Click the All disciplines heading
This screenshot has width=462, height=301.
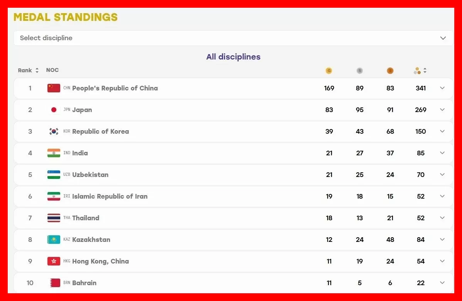click(x=234, y=57)
